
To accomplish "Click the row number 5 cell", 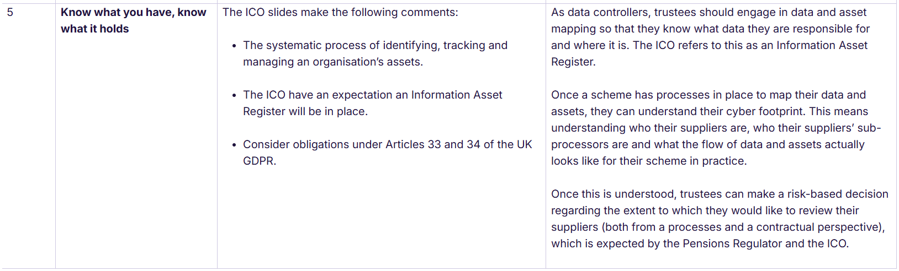I will pos(10,12).
